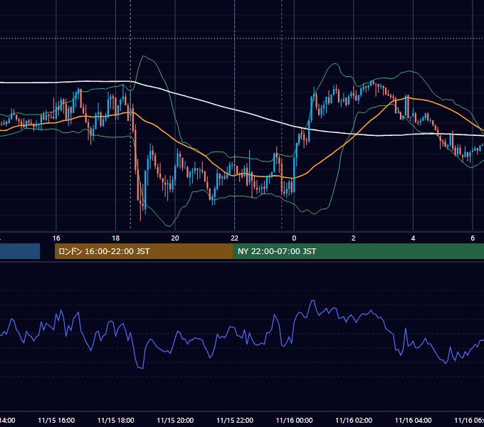Viewport: 484px width, 427px height.
Task: Click the 11/16 00:00 time label
Action: (x=294, y=420)
